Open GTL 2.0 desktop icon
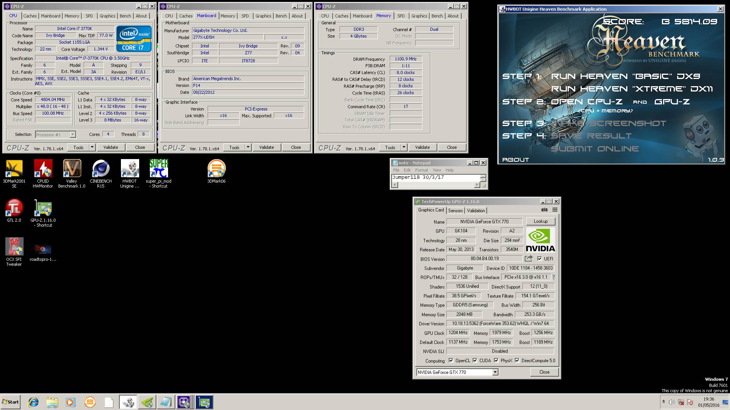Image resolution: width=730 pixels, height=410 pixels. click(14, 210)
